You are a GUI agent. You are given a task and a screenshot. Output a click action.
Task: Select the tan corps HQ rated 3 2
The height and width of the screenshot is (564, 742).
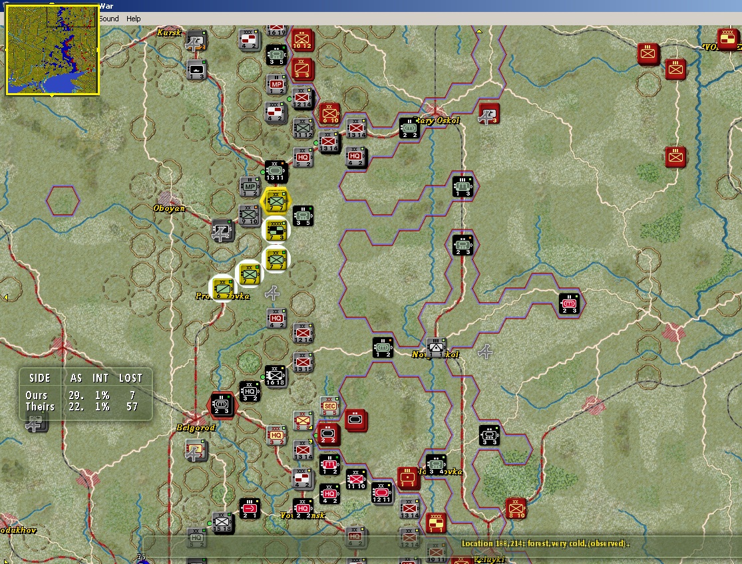point(276,436)
